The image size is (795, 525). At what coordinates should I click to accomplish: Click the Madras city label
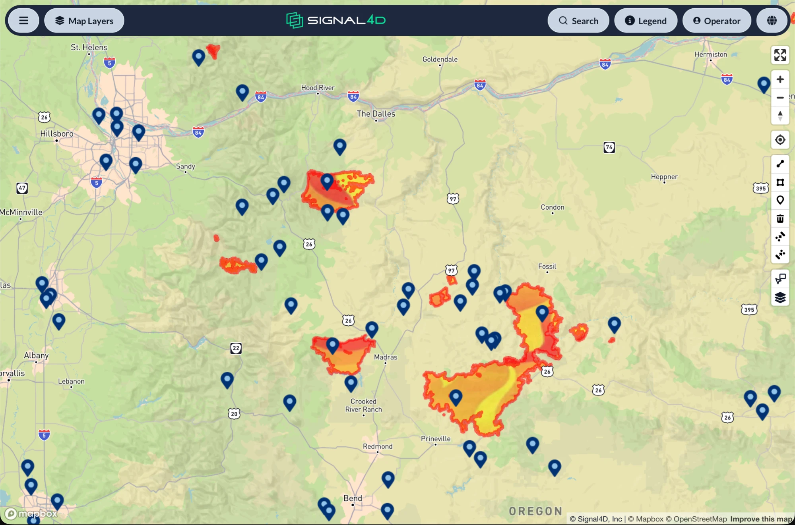pyautogui.click(x=386, y=357)
